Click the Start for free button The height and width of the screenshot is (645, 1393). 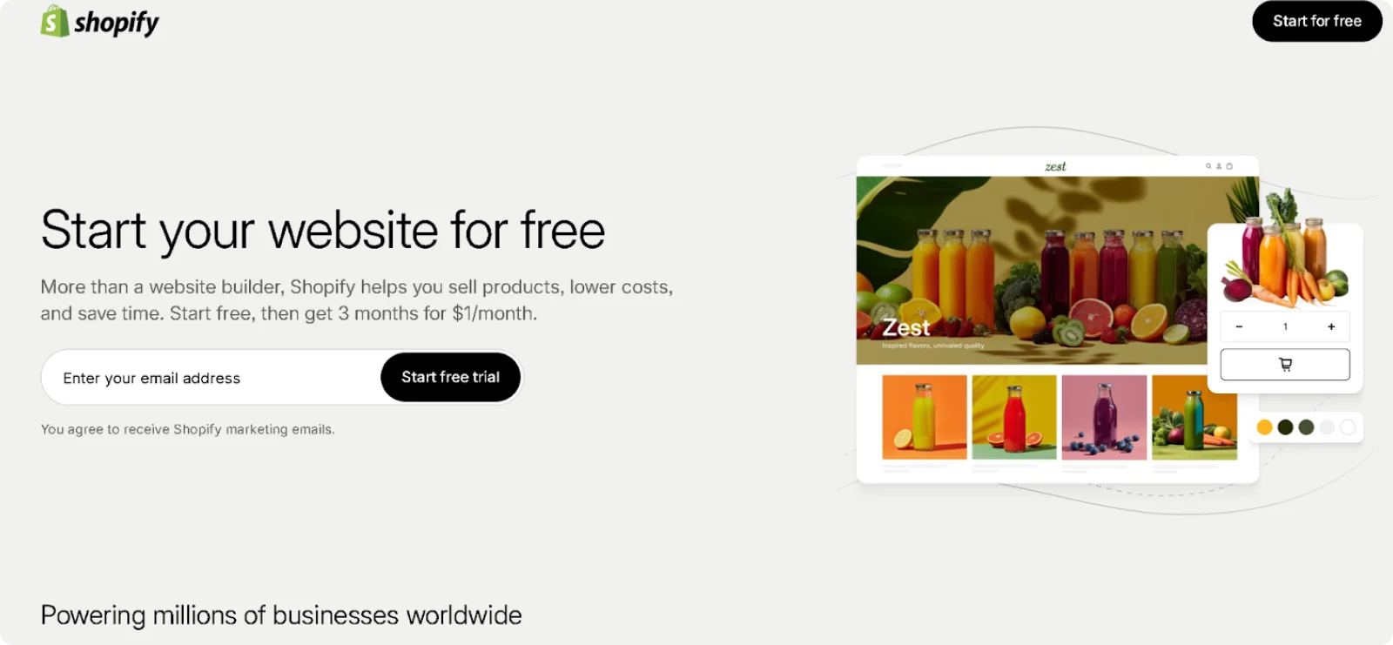coord(1317,21)
